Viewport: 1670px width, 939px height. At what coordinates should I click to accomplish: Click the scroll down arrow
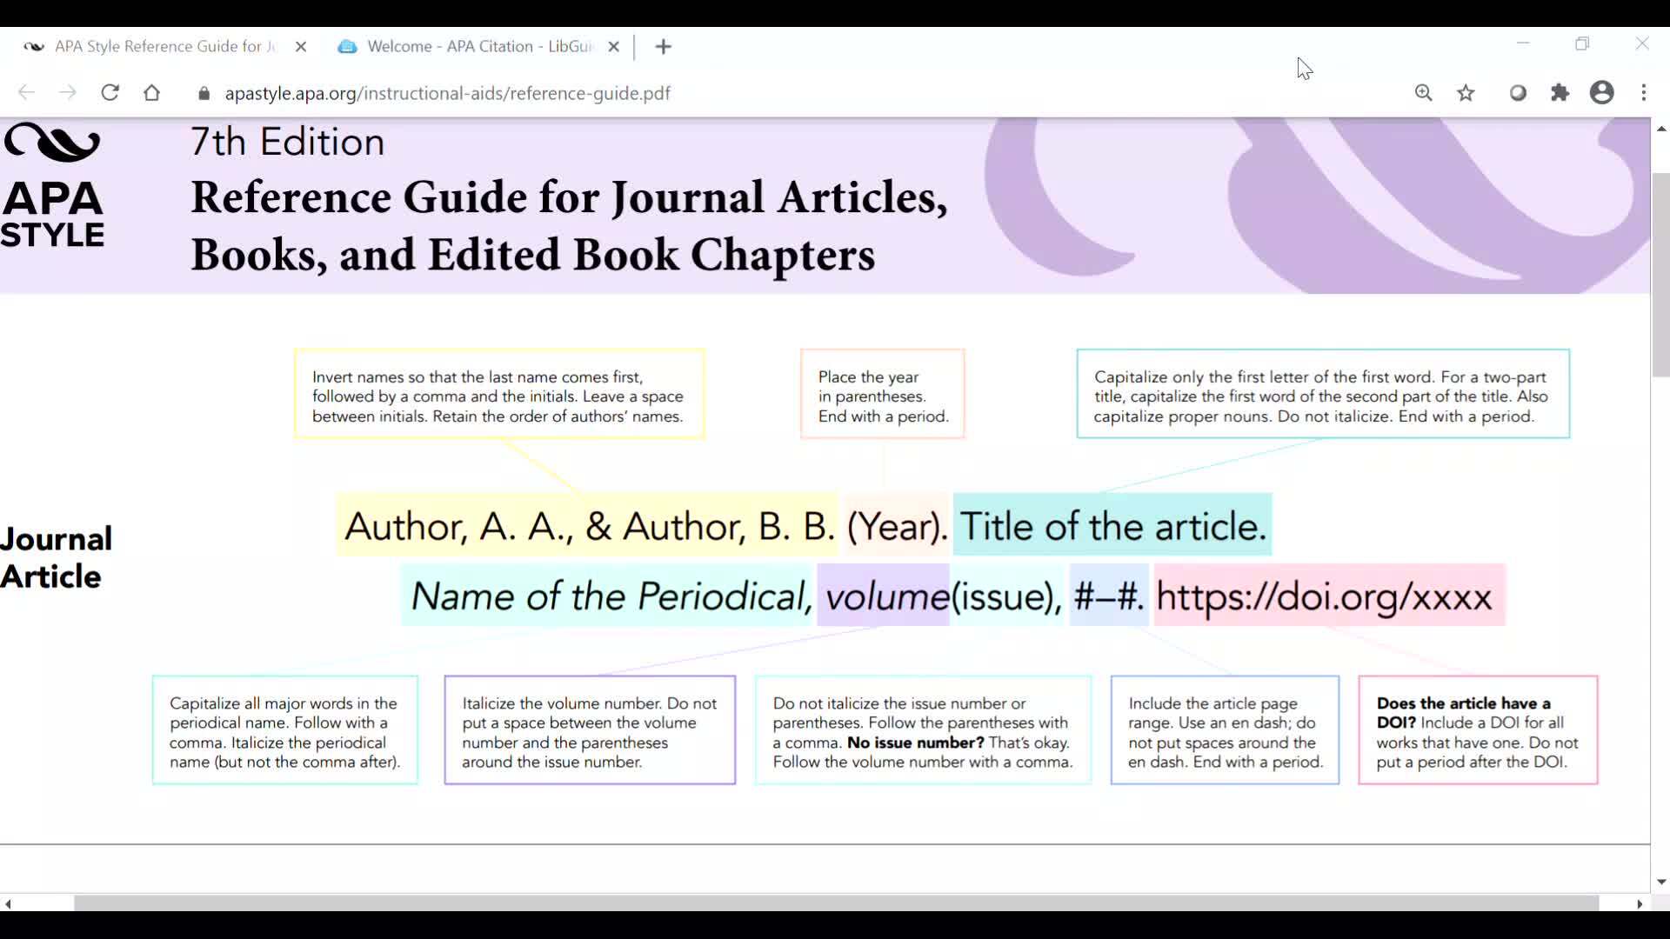coord(1661,882)
